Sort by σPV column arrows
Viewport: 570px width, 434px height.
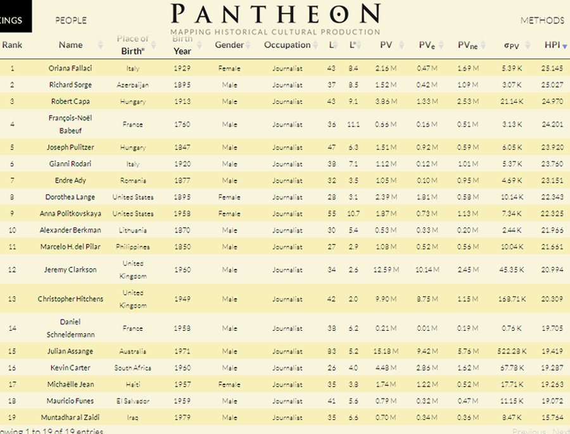click(528, 45)
